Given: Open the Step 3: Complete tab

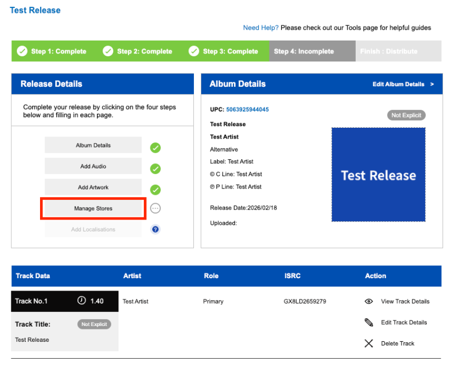Looking at the screenshot, I should [227, 51].
